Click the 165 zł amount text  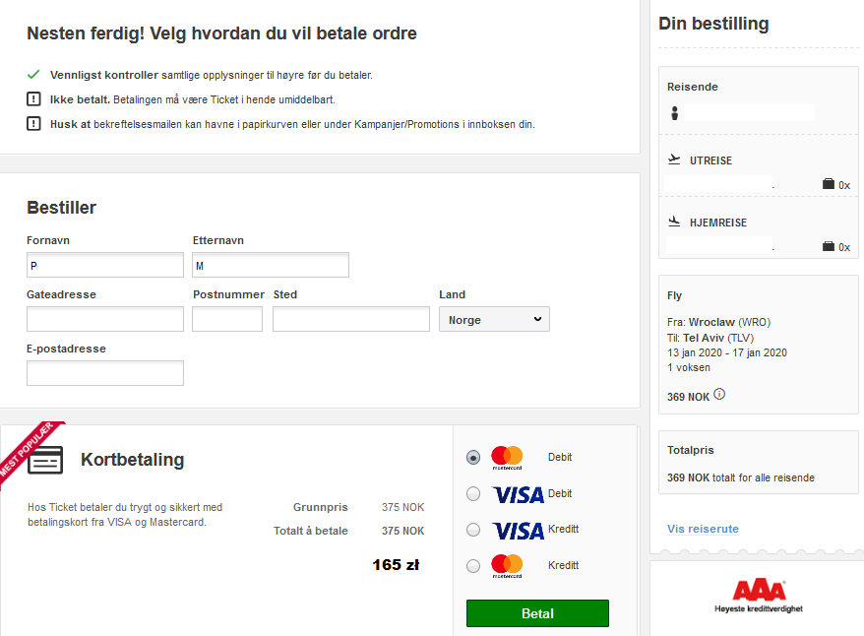(396, 565)
